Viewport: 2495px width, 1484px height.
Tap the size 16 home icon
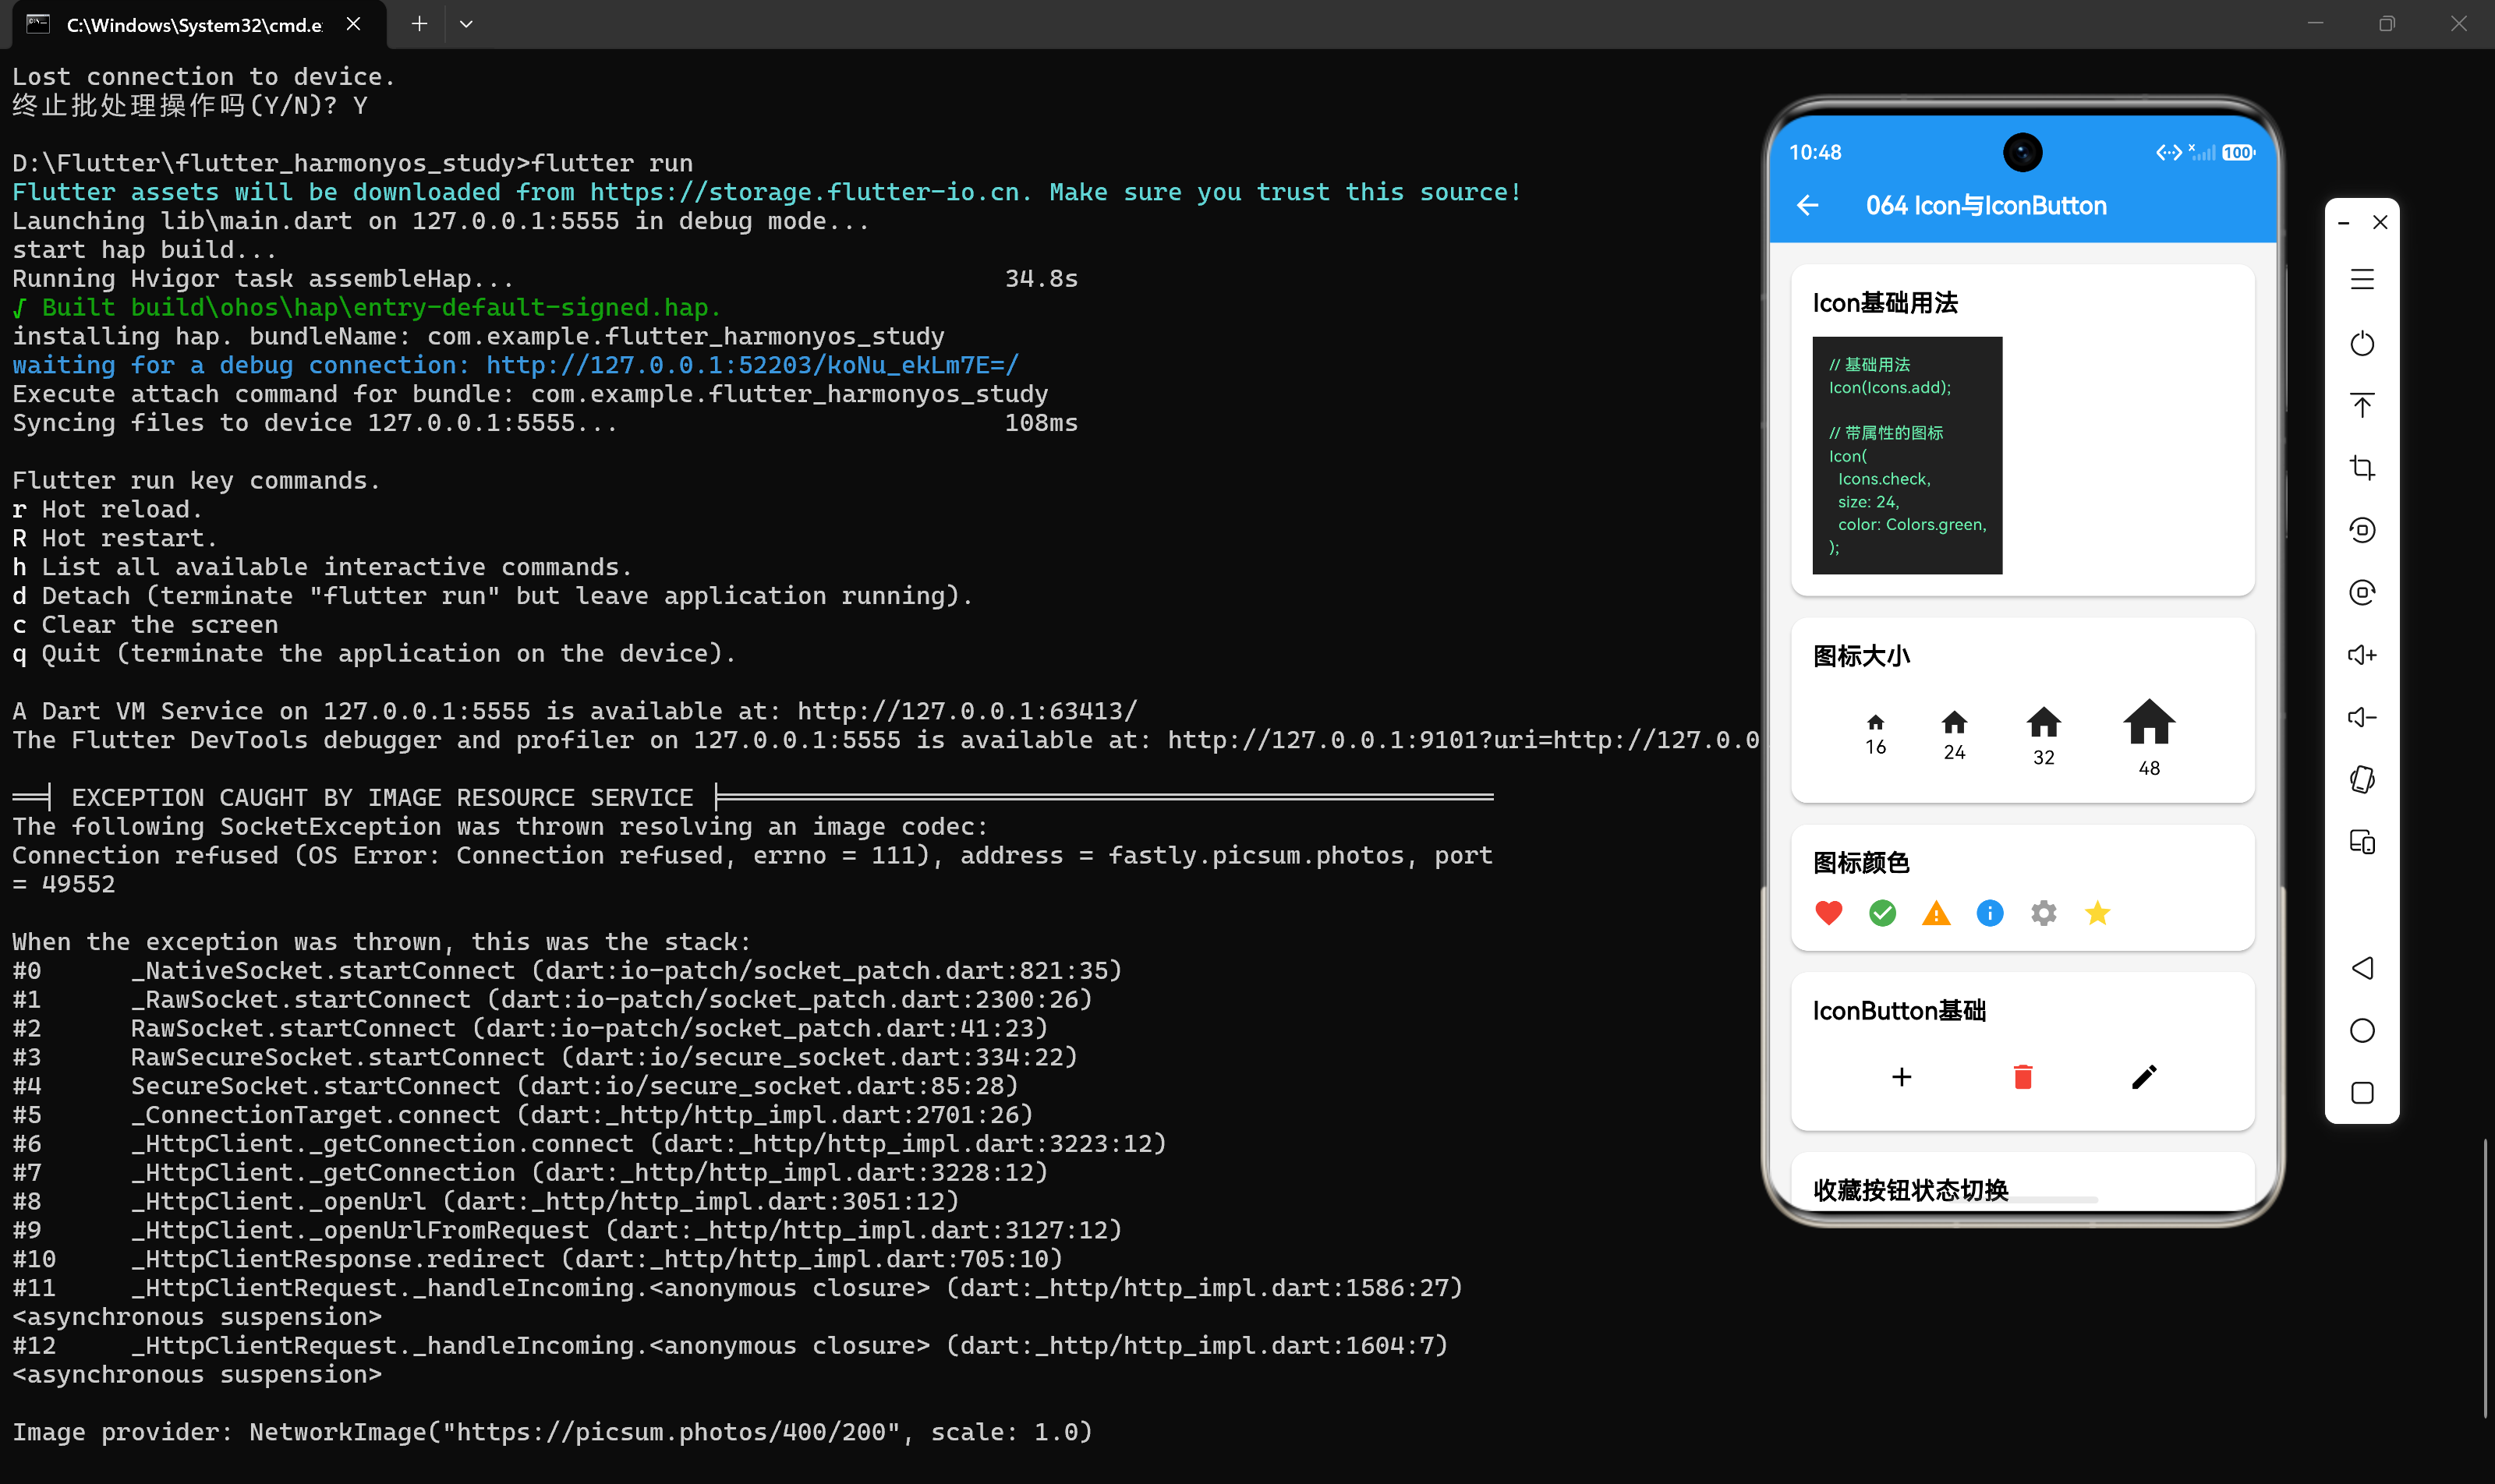tap(1876, 722)
